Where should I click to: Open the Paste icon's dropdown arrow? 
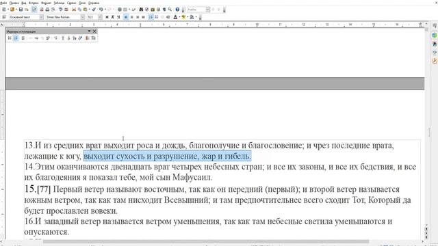(89, 10)
